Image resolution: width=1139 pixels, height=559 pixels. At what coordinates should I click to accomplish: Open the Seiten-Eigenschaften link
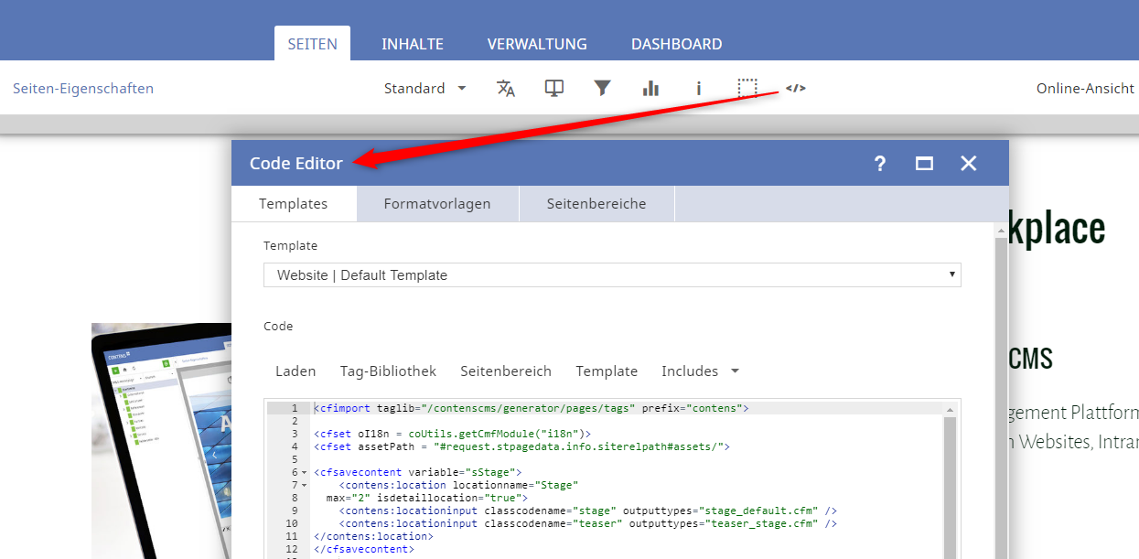83,89
